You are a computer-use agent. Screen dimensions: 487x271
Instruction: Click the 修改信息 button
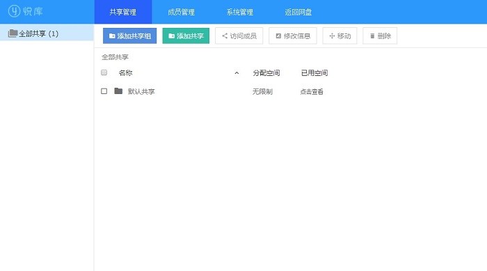point(293,36)
